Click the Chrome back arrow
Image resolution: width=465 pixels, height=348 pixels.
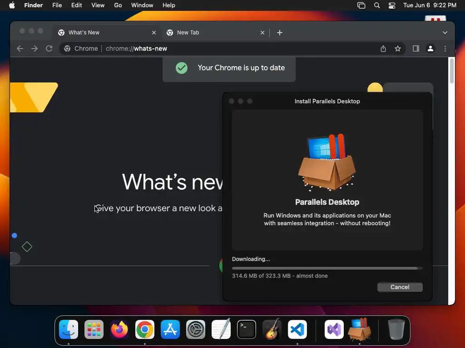point(20,48)
